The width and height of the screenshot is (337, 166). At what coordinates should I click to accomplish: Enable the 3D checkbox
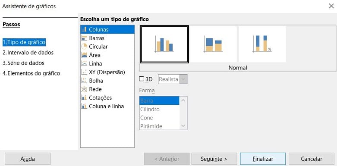pyautogui.click(x=142, y=79)
